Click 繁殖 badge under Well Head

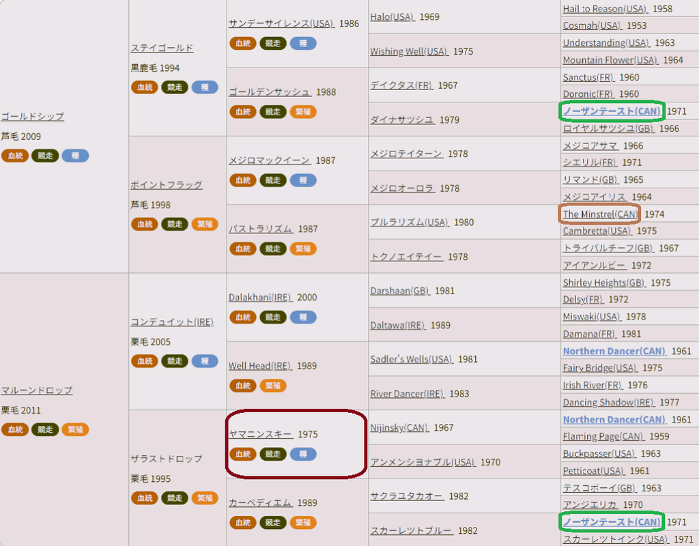(273, 386)
